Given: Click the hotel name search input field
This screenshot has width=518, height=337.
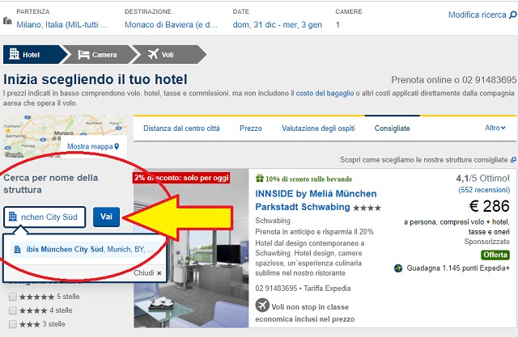Looking at the screenshot, I should tap(45, 217).
